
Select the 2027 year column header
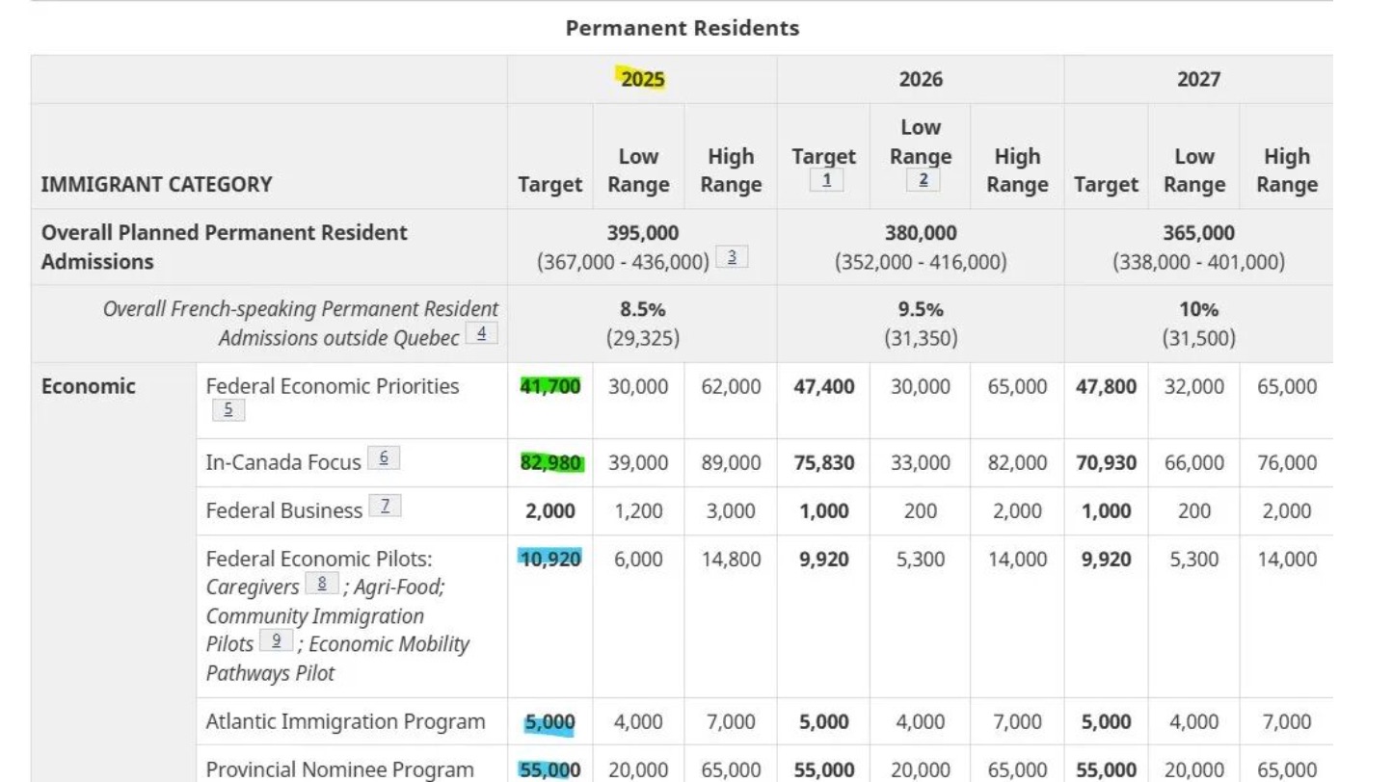(x=1198, y=79)
